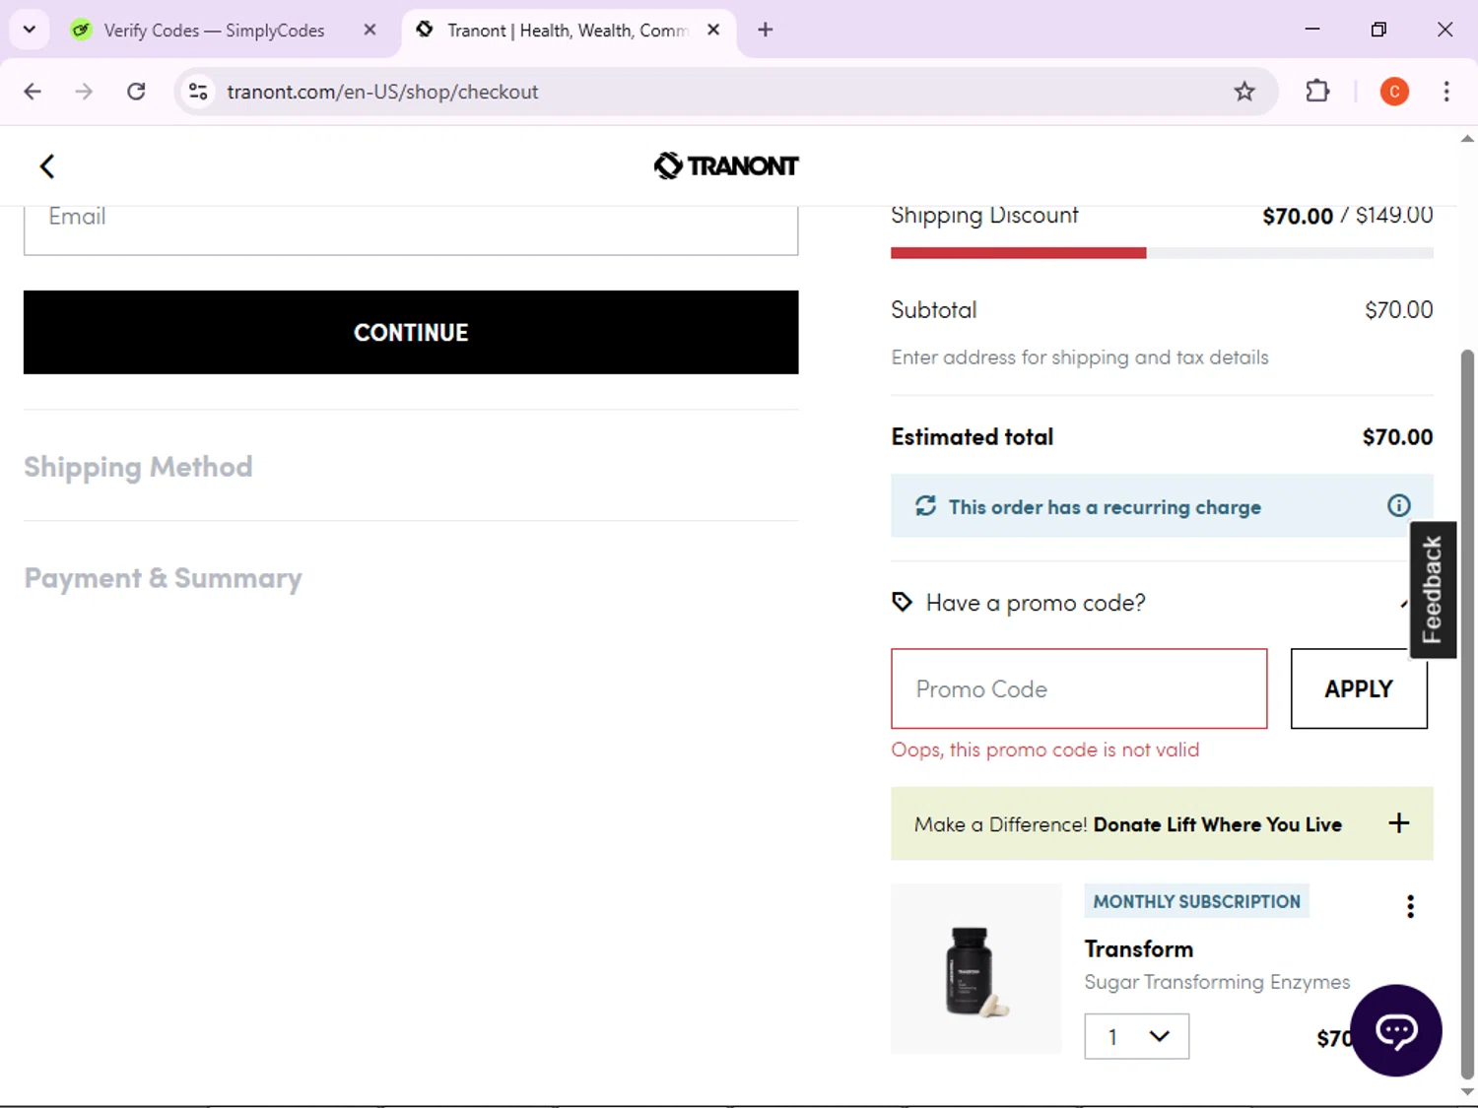Expand the Donate Lift Where You Live plus icon
Viewport: 1478px width, 1108px height.
1398,823
